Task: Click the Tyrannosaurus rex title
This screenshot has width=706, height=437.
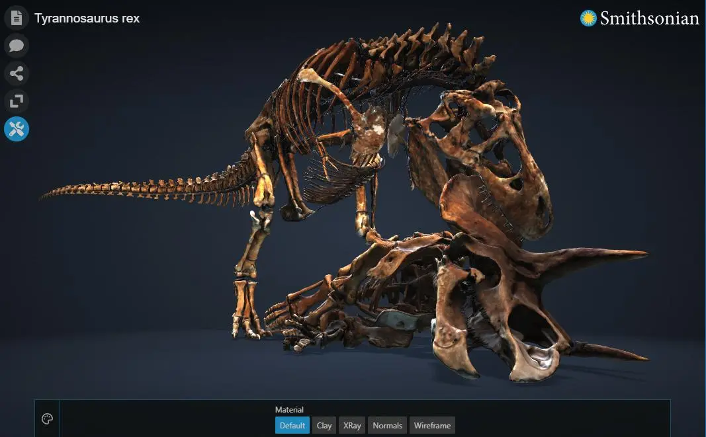Action: [x=87, y=19]
